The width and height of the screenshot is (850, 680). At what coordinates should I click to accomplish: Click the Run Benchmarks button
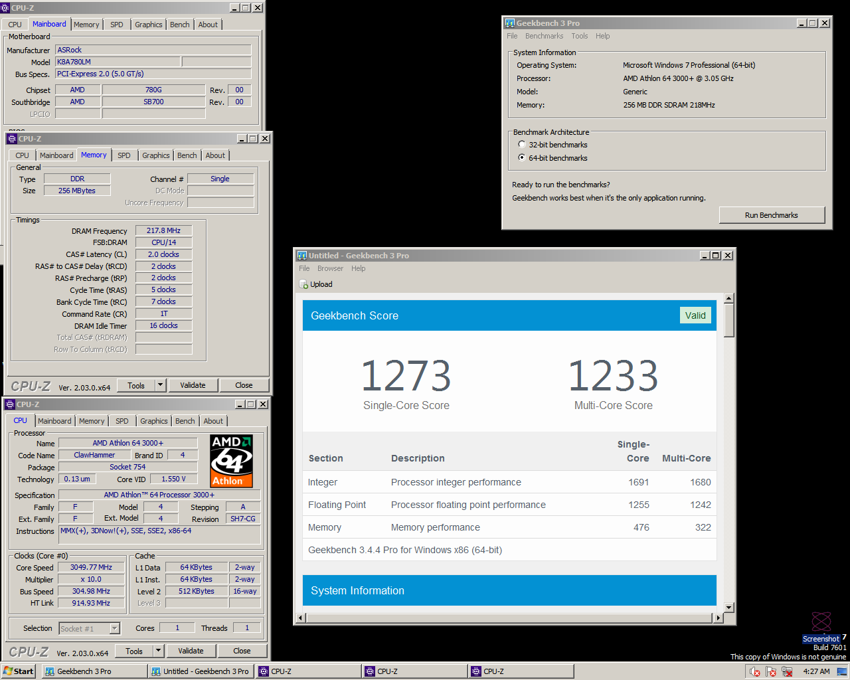point(772,215)
